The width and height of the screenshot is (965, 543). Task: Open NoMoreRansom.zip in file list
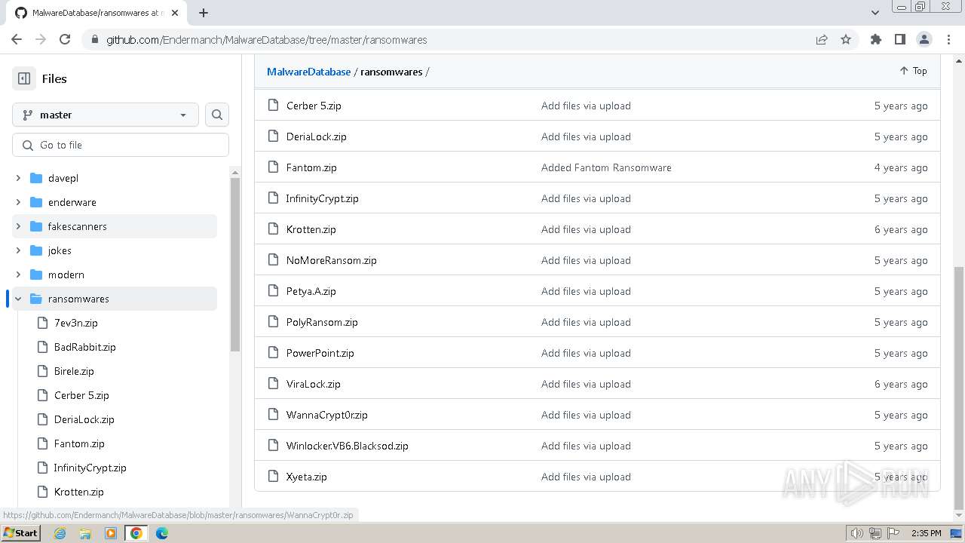click(x=332, y=260)
